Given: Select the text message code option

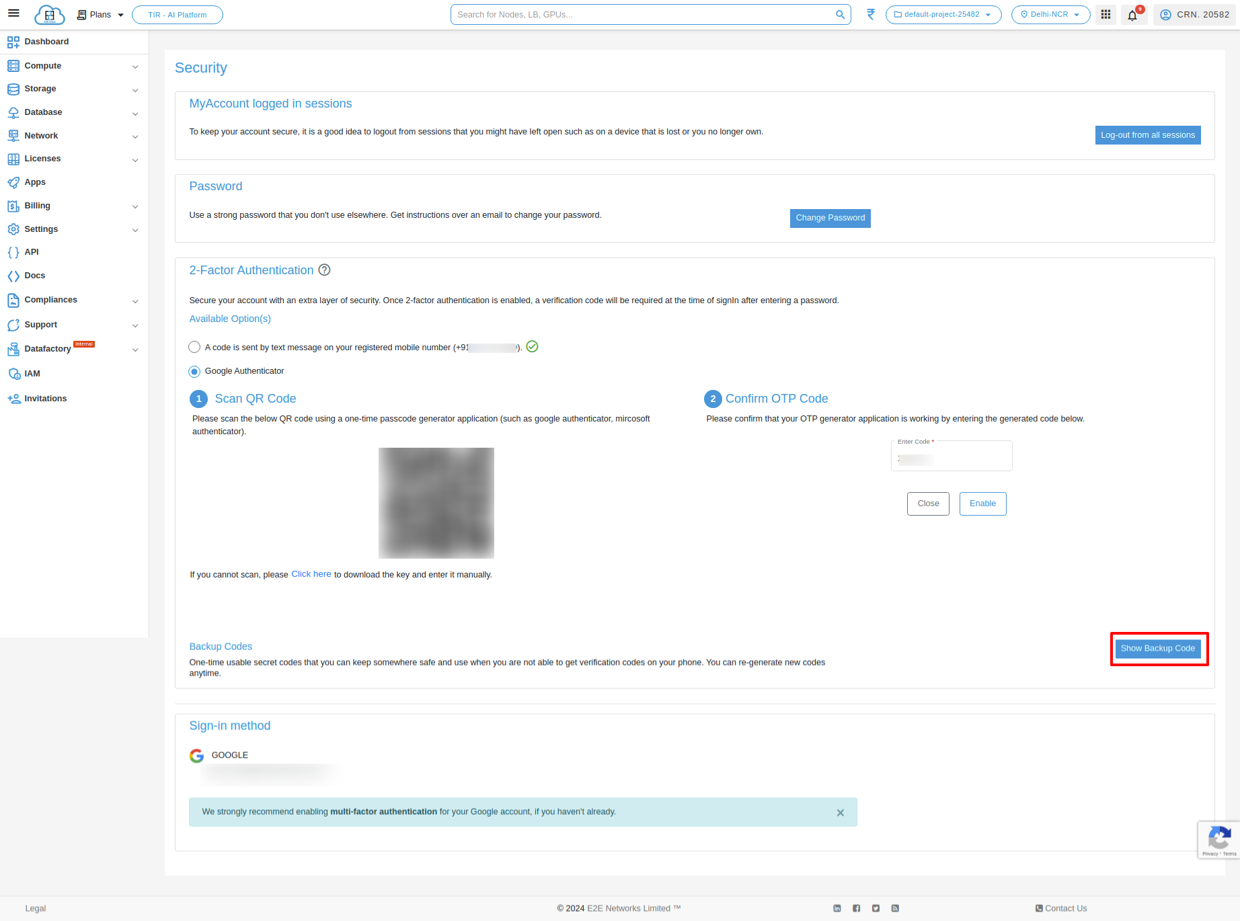Looking at the screenshot, I should point(194,347).
